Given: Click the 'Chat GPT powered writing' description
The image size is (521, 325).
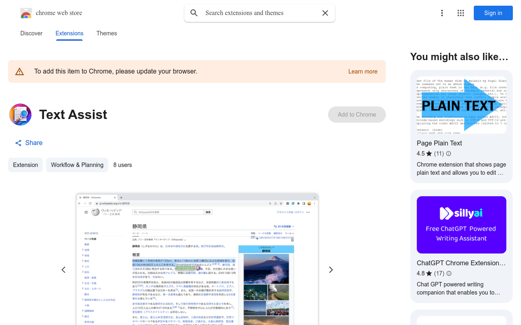Looking at the screenshot, I should 458,288.
